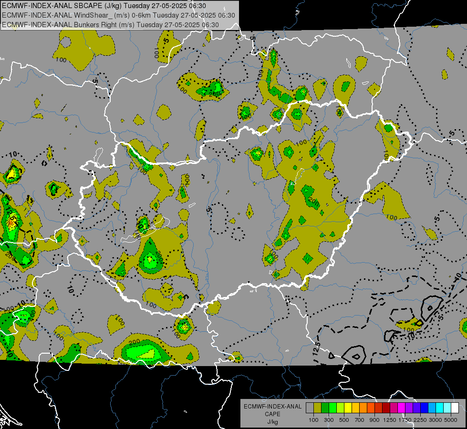Image resolution: width=467 pixels, height=429 pixels.
Task: Click the SBCAPE (J/kg) header line
Action: point(104,6)
